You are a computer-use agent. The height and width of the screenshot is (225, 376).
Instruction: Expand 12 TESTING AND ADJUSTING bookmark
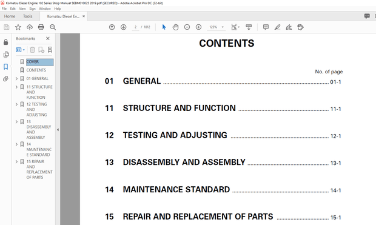coord(16,104)
